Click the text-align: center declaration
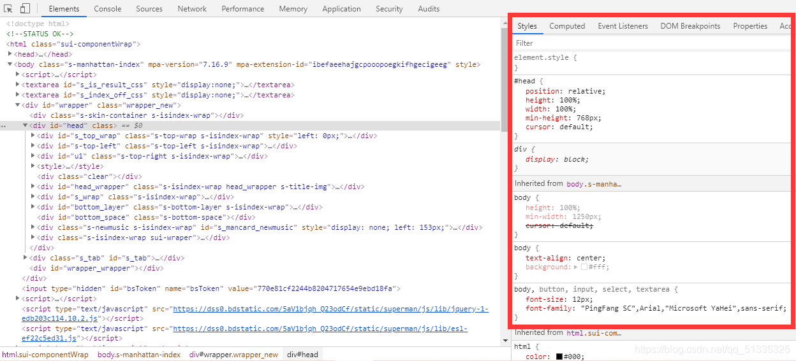The width and height of the screenshot is (796, 361). click(x=566, y=258)
